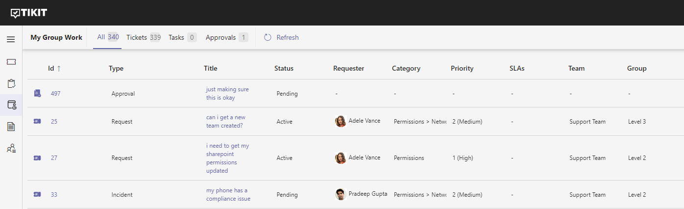Click Permissions > Netw category on ticket 33
The image size is (684, 209).
coord(420,195)
